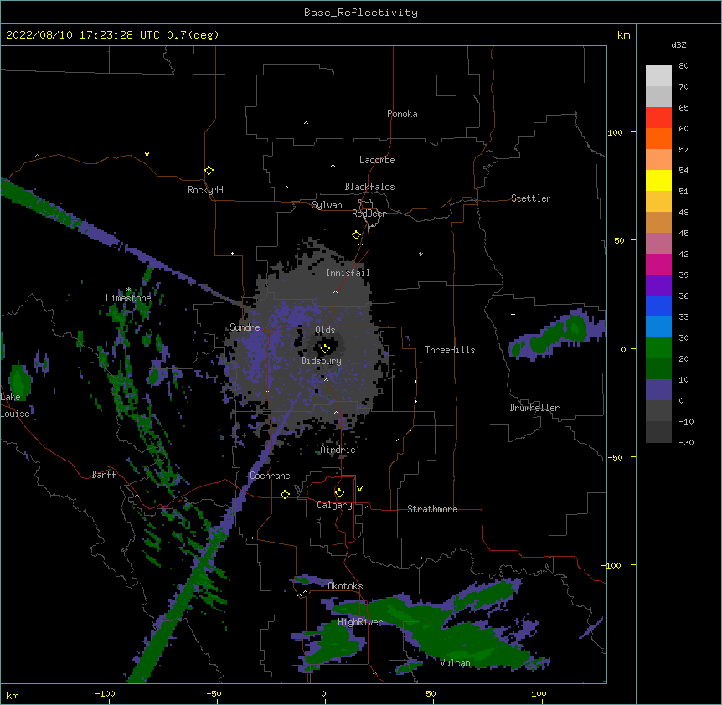722x705 pixels.
Task: Click the Airdrie city label
Action: (x=338, y=450)
